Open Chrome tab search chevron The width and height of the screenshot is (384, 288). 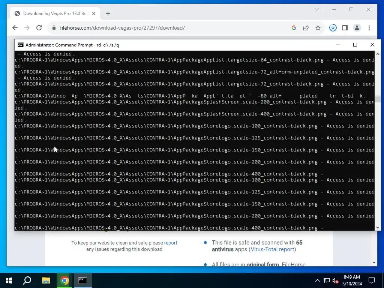tap(316, 9)
